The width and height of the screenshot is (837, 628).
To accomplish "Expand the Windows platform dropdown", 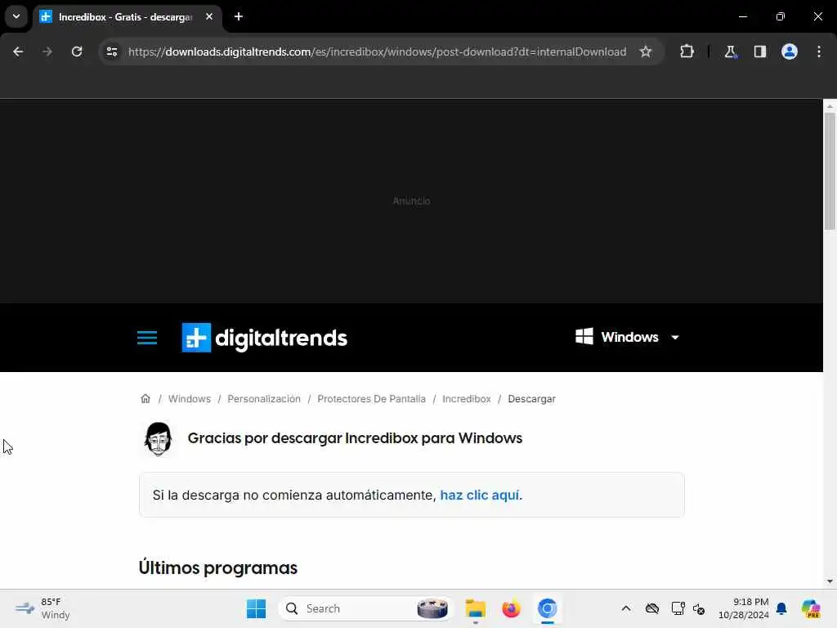I will pyautogui.click(x=627, y=337).
